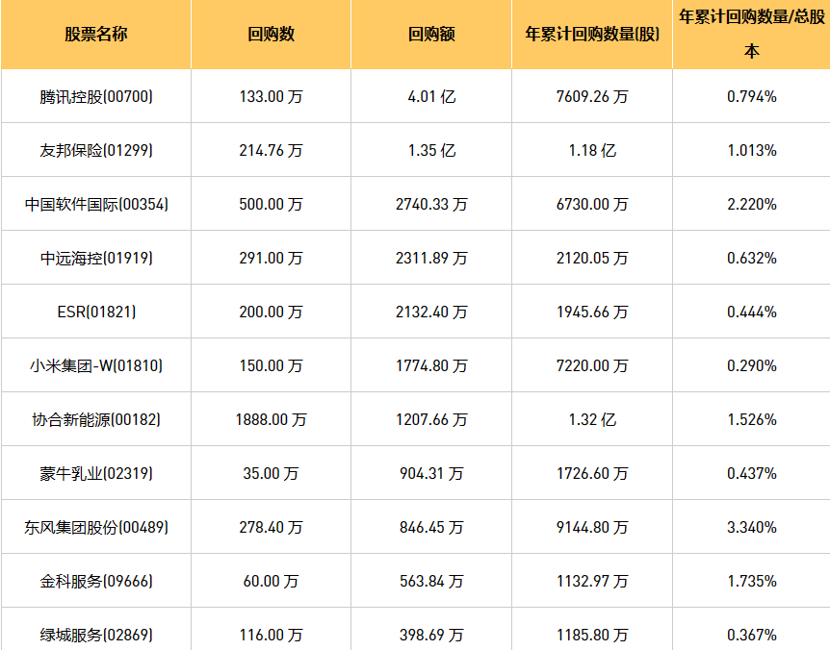Select the 友邦保险(01299) stock name cell
830x650 pixels.
click(96, 151)
